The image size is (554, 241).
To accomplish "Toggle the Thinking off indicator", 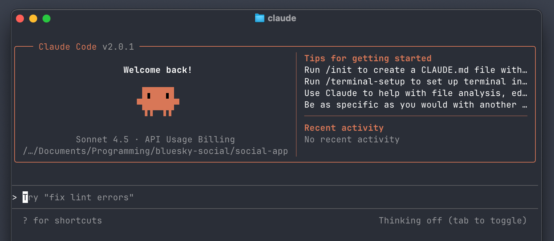I will [452, 221].
